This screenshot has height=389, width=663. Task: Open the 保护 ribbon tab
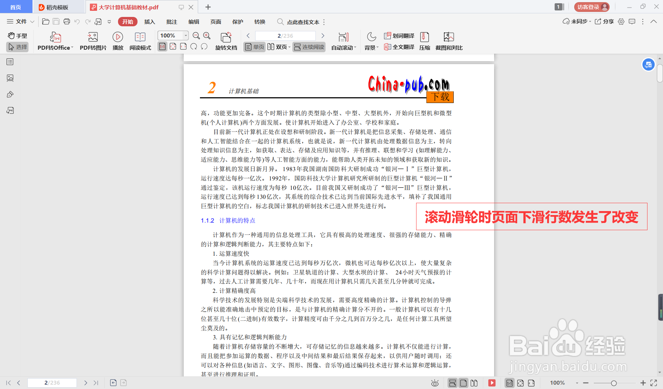(x=237, y=22)
